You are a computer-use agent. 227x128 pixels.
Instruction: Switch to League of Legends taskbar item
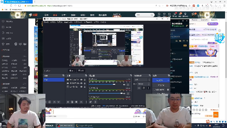84,125
